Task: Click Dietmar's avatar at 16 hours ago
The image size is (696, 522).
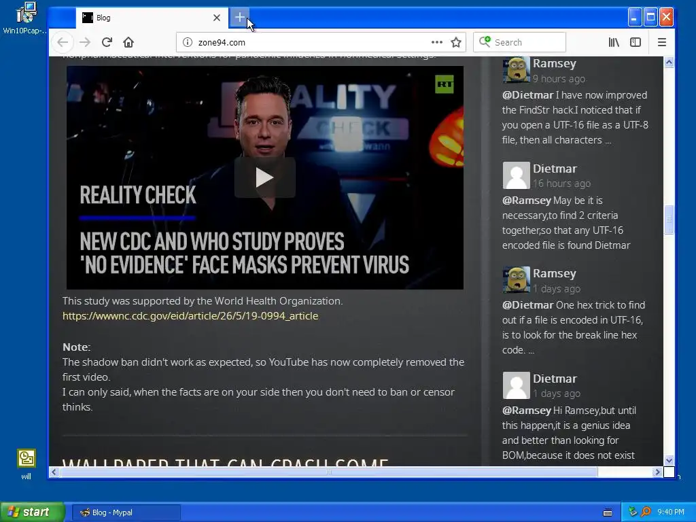Action: point(517,175)
